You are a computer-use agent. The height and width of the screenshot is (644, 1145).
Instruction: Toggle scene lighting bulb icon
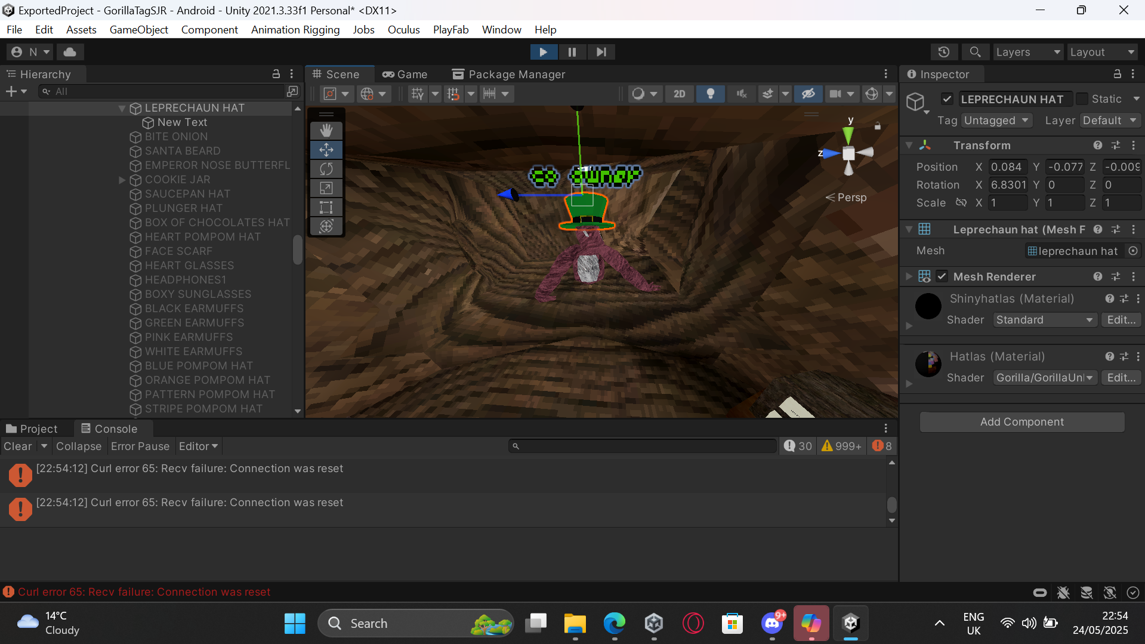click(x=710, y=94)
